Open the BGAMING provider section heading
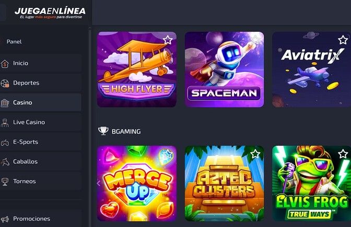Image resolution: width=351 pixels, height=227 pixels. click(x=126, y=132)
